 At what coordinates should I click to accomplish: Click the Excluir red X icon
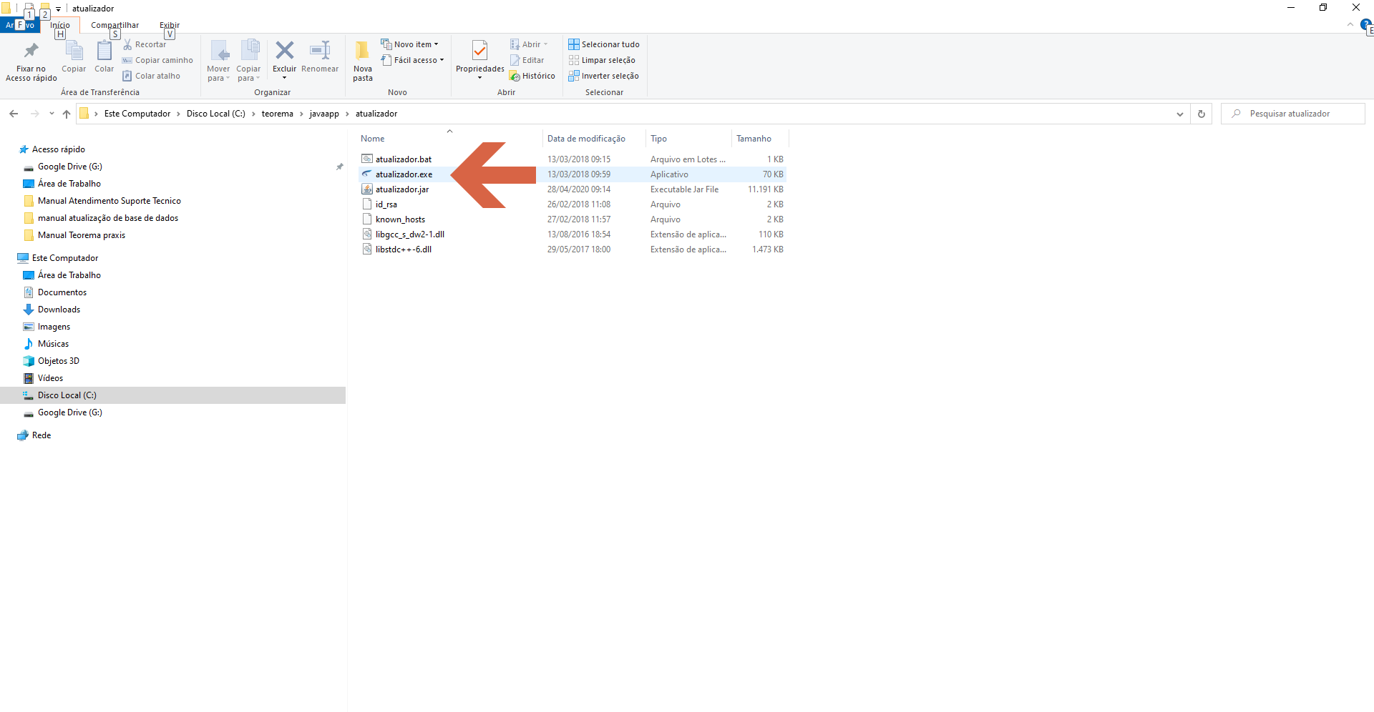[x=284, y=50]
